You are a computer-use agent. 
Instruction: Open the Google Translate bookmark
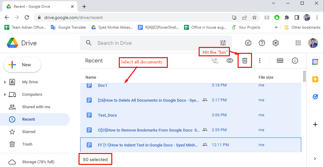pos(68,27)
